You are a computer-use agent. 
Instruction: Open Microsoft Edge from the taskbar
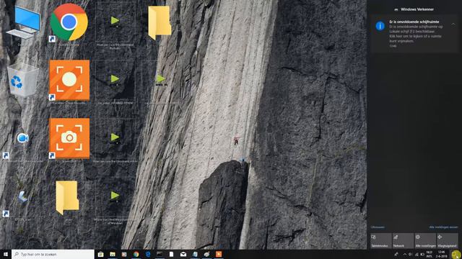[x=147, y=254]
